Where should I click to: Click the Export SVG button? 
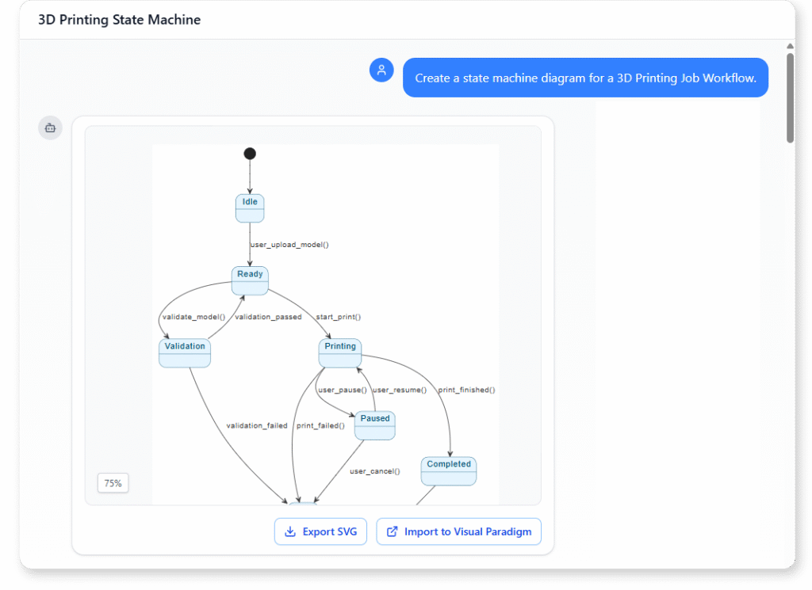(x=320, y=531)
